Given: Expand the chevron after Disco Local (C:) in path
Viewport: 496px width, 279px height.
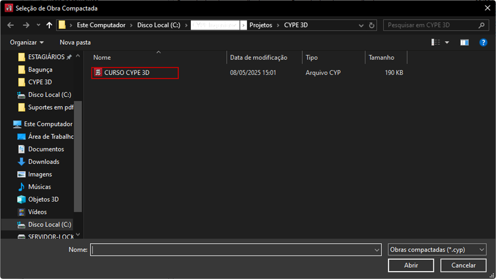Looking at the screenshot, I should click(x=186, y=25).
